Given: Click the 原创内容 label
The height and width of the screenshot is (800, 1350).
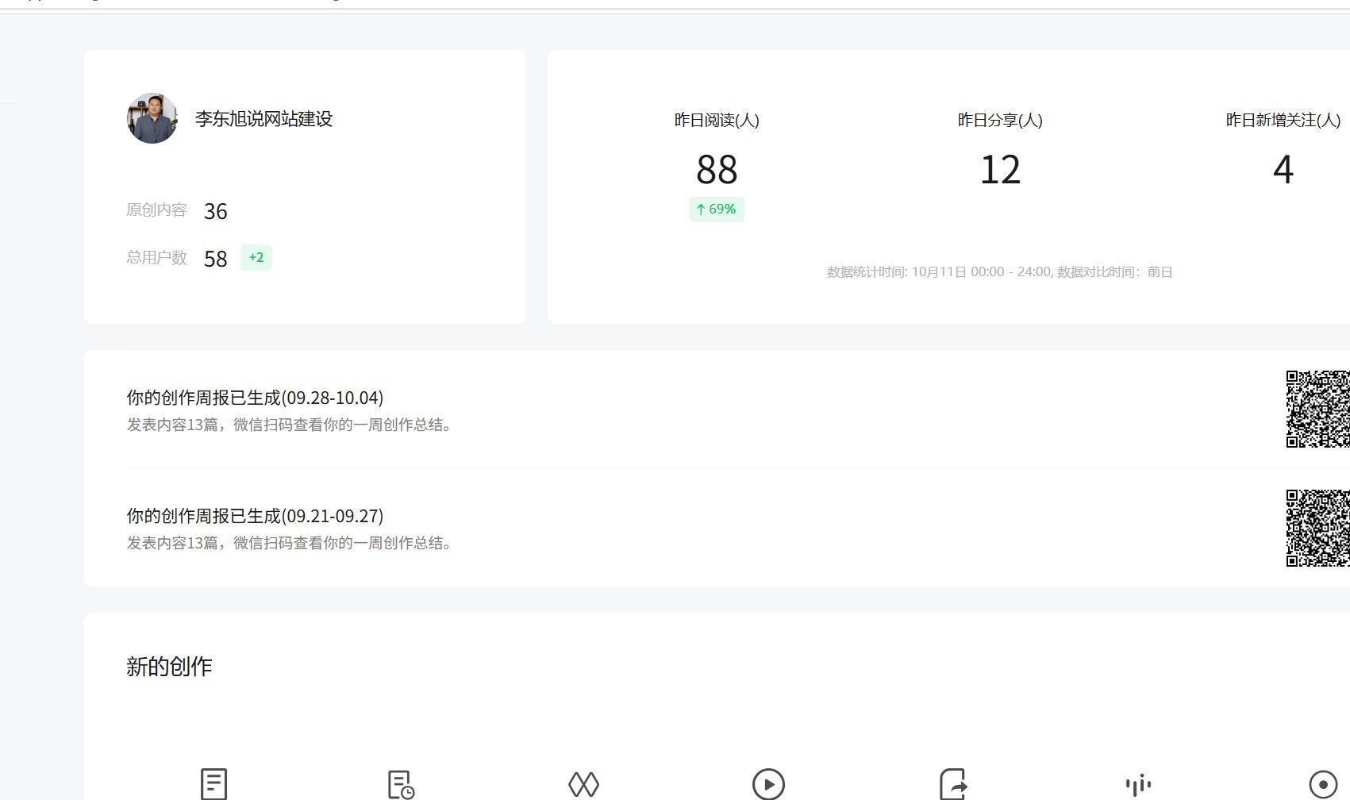Looking at the screenshot, I should click(156, 210).
